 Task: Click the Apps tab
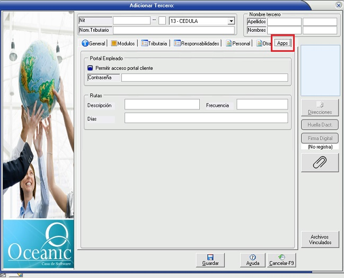pyautogui.click(x=283, y=43)
